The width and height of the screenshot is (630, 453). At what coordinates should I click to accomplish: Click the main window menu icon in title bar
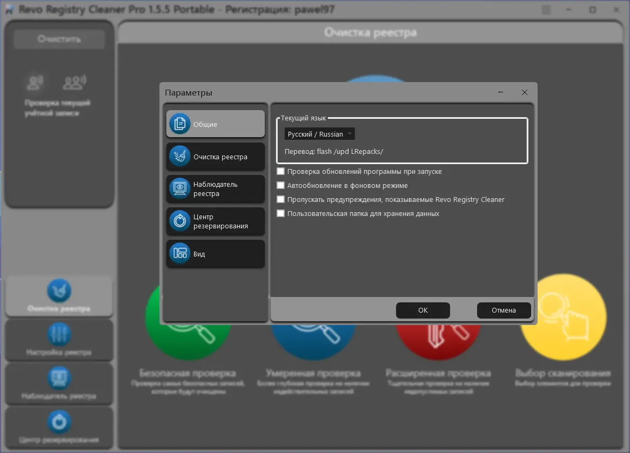click(546, 9)
